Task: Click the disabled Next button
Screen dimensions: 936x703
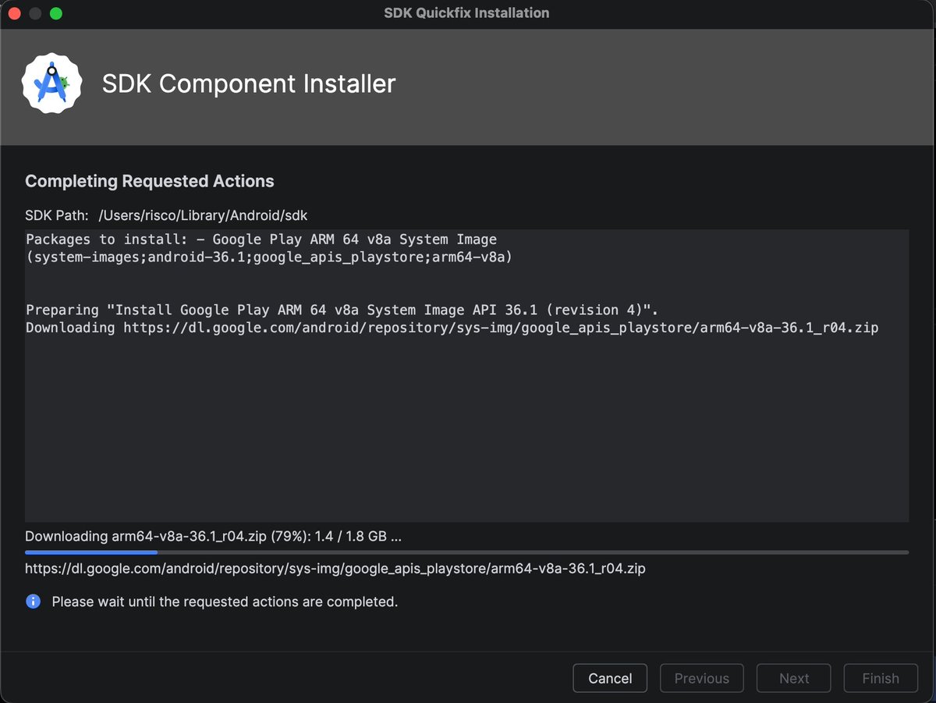Action: [x=794, y=678]
